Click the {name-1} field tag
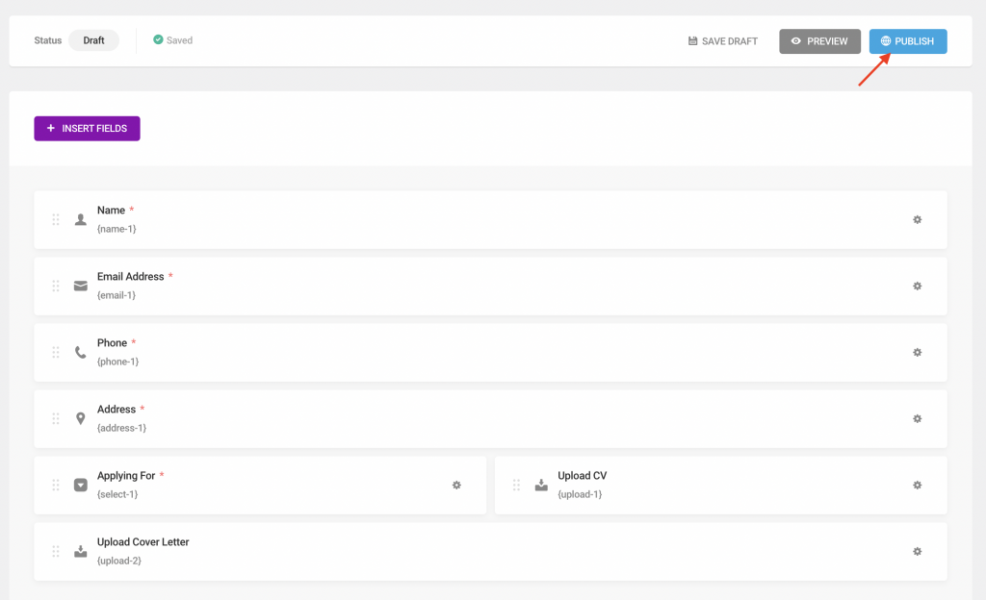 [117, 229]
